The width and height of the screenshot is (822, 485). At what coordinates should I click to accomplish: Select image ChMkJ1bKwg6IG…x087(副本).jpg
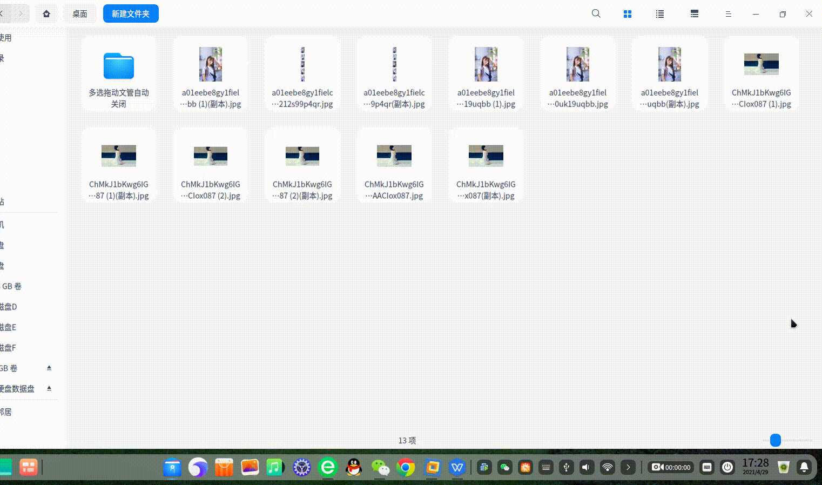486,166
